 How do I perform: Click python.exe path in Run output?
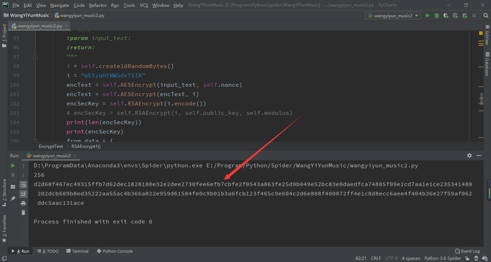click(118, 166)
